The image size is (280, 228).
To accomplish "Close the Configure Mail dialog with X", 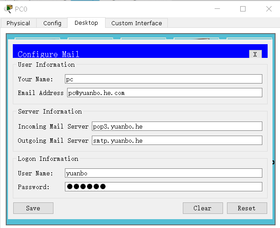I will pos(255,54).
